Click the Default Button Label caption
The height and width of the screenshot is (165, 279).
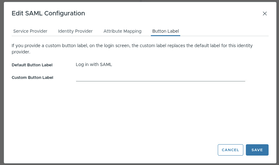32,65
